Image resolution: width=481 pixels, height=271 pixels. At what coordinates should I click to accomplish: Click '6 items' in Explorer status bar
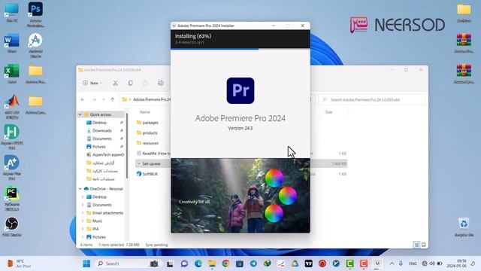[x=86, y=245]
